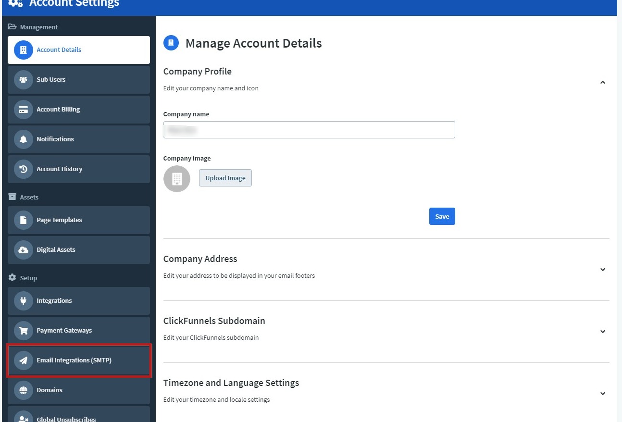
Task: Click the Assets archive box icon
Action: click(12, 197)
